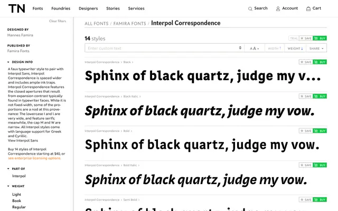338x211 pixels.
Task: Go to ALL FONTS breadcrumb
Action: [97, 23]
